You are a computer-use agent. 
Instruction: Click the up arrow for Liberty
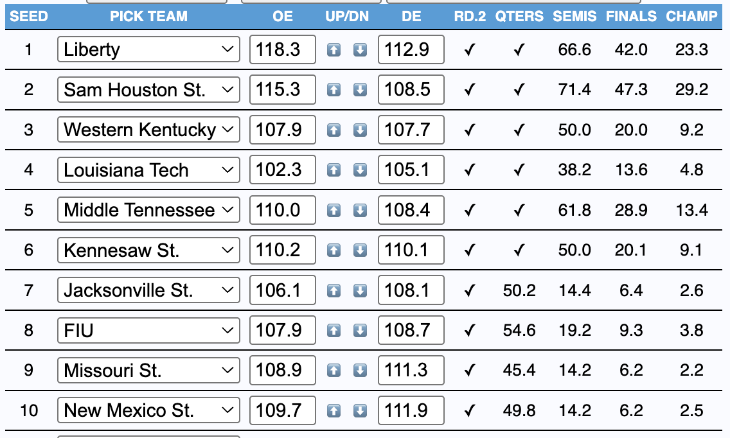pyautogui.click(x=334, y=50)
